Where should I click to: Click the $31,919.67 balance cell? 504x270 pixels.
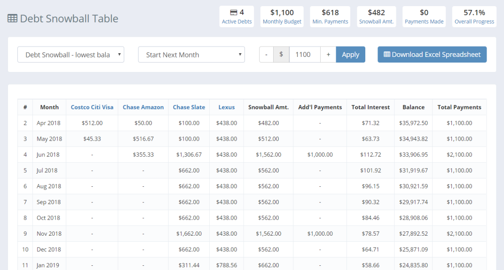click(x=413, y=170)
